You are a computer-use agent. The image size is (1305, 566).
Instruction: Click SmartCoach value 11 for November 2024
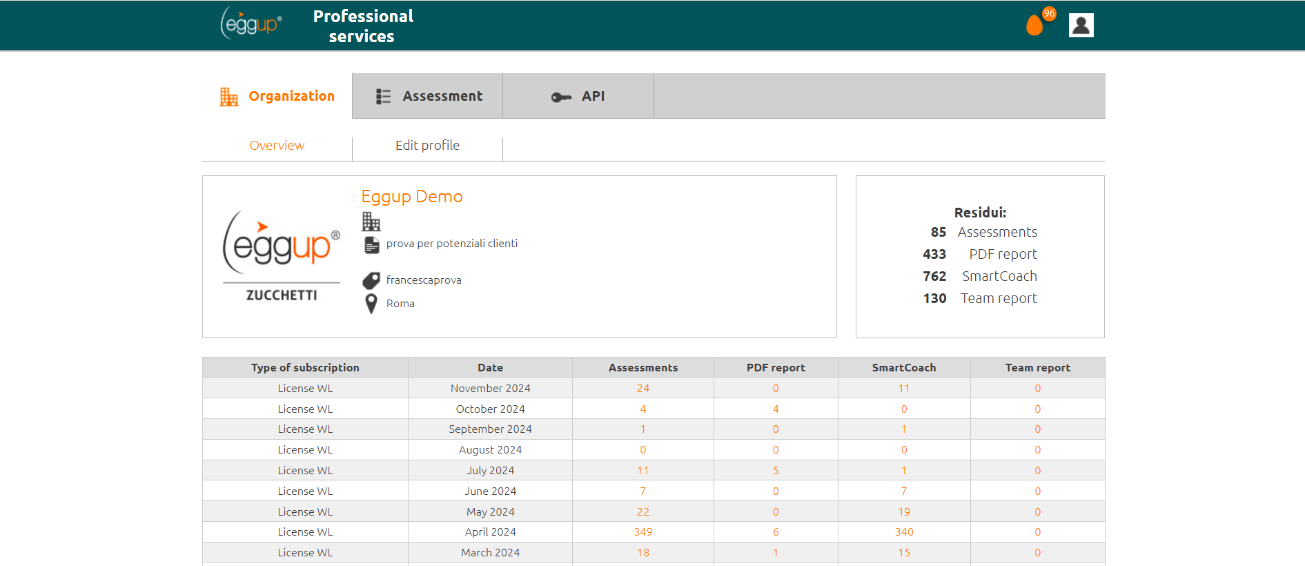[x=904, y=389]
